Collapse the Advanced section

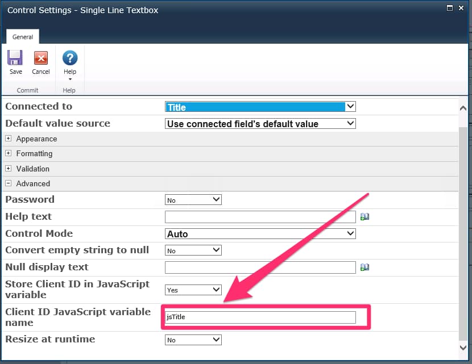point(9,183)
